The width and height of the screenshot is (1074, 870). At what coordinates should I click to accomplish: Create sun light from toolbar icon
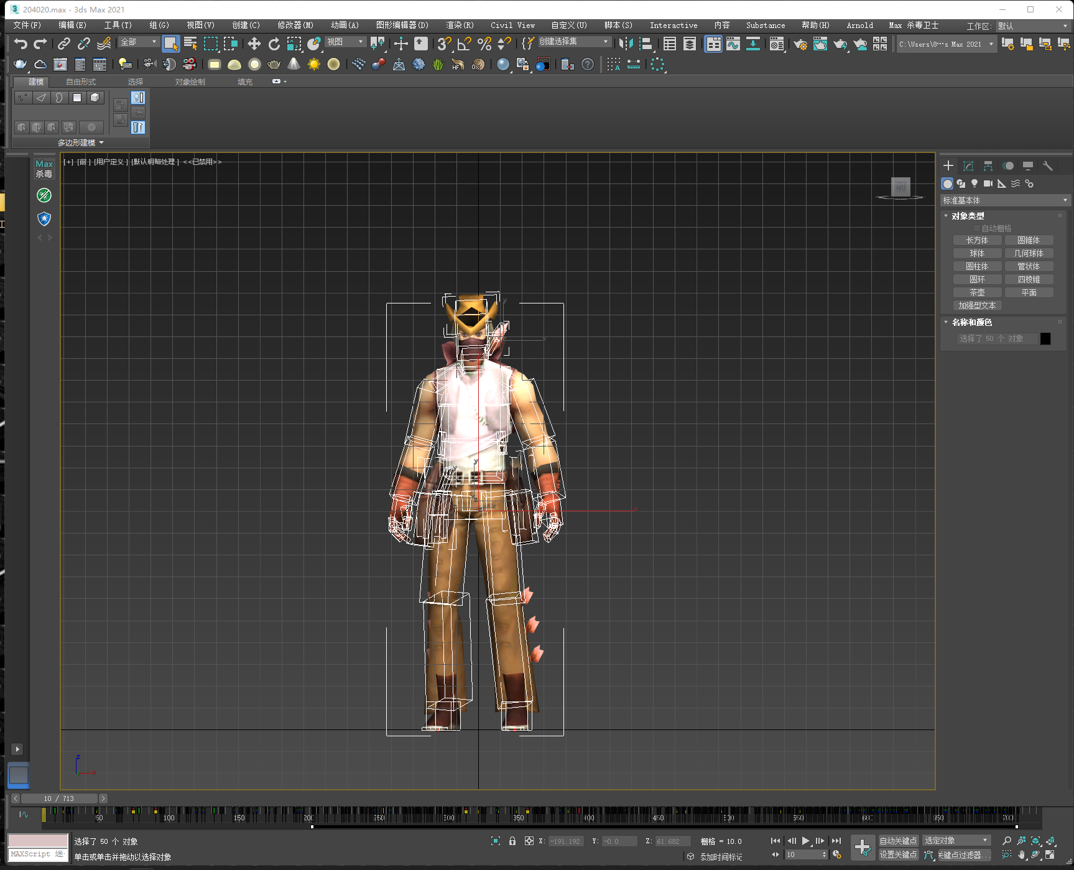point(314,64)
